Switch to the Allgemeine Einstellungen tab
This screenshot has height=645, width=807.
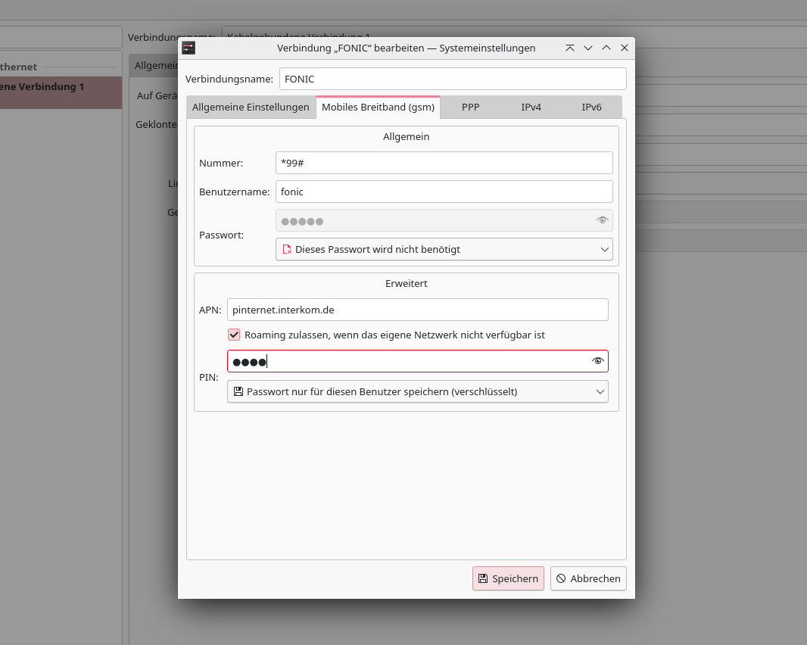tap(251, 107)
